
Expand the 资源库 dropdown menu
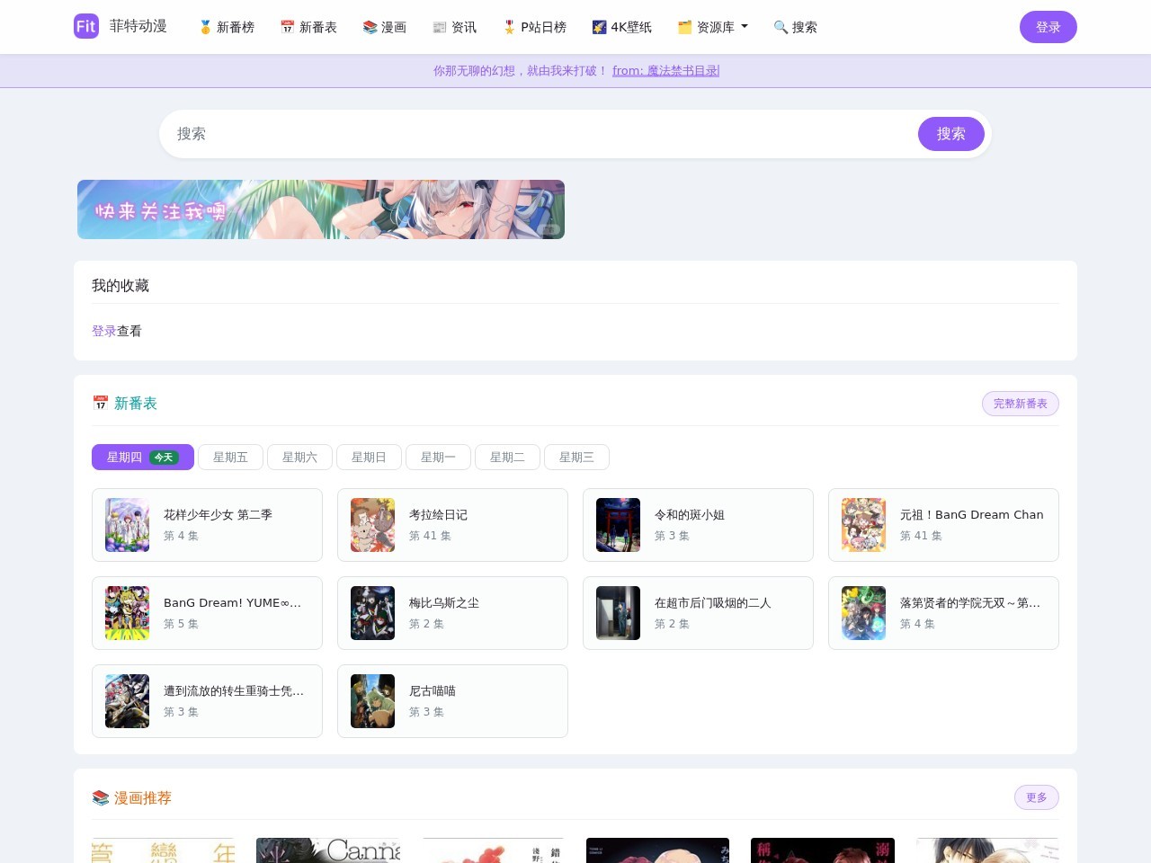[x=712, y=27]
